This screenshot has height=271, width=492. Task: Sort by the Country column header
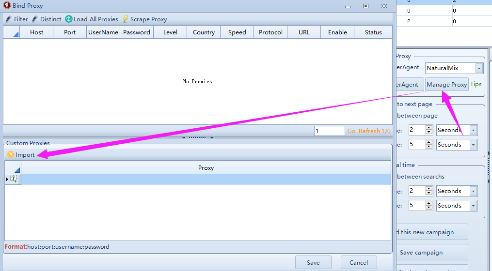tap(204, 32)
